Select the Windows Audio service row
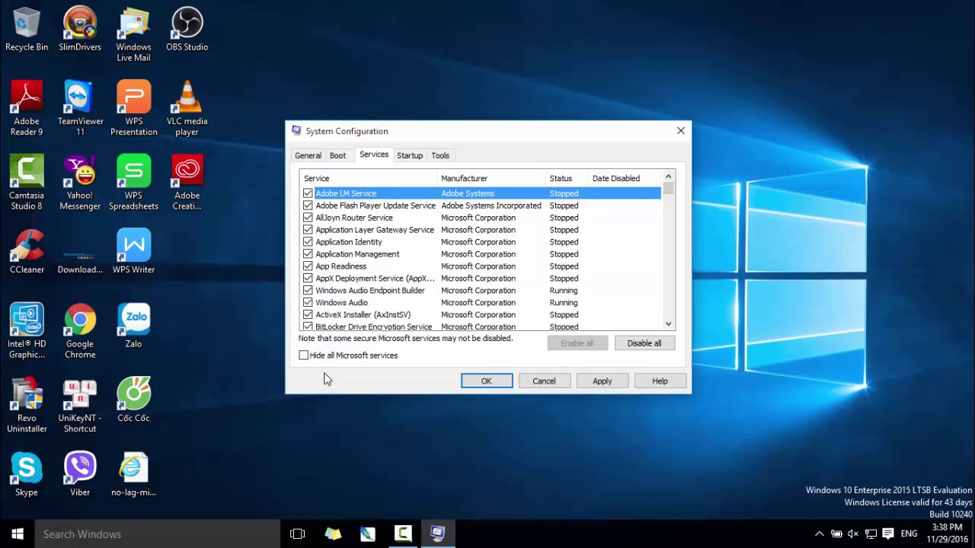 tap(481, 303)
